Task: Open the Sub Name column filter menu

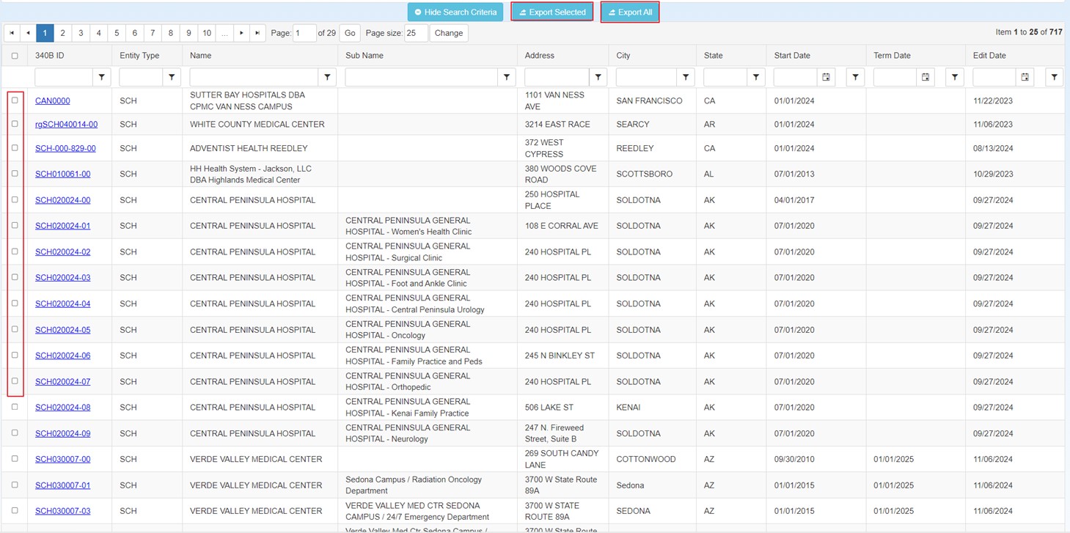Action: (507, 77)
